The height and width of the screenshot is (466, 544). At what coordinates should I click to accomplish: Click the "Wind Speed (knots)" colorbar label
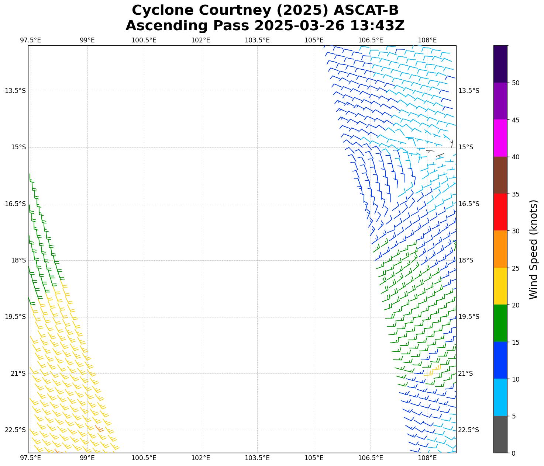533,249
